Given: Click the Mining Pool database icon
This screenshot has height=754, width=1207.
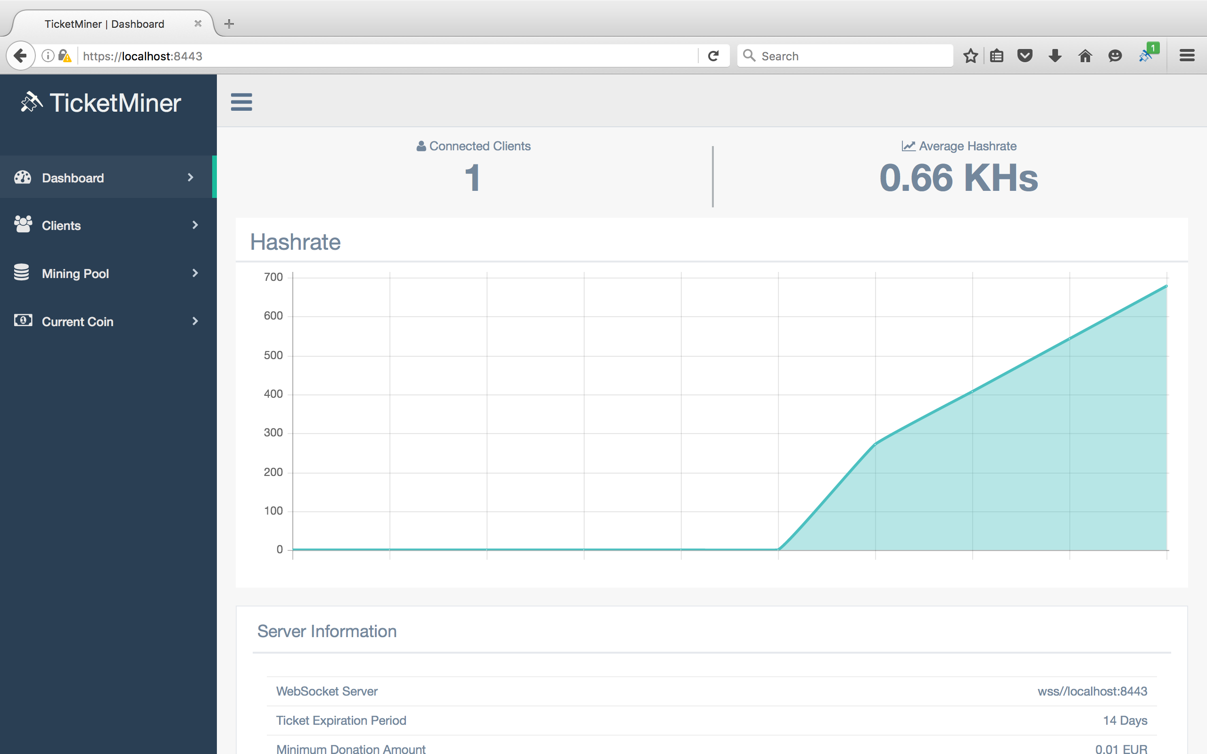Looking at the screenshot, I should pos(21,273).
